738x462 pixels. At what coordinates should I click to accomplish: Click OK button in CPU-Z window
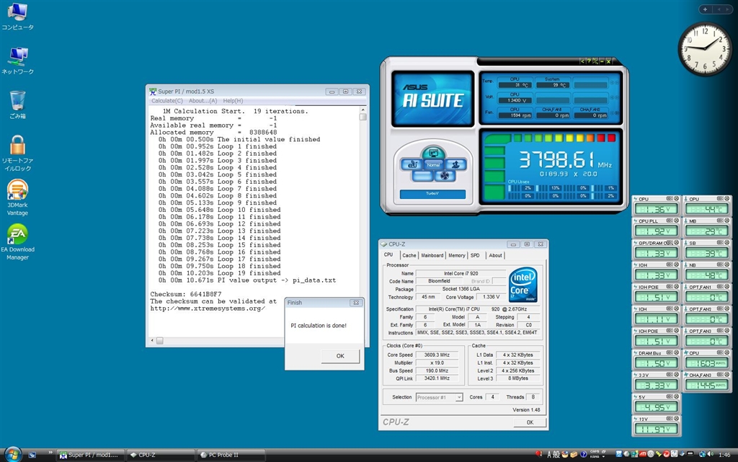pos(530,422)
